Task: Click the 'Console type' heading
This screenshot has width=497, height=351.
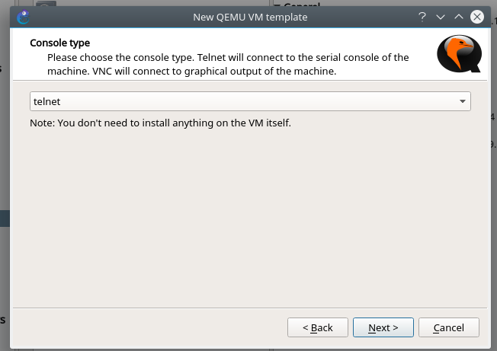Action: [x=59, y=43]
